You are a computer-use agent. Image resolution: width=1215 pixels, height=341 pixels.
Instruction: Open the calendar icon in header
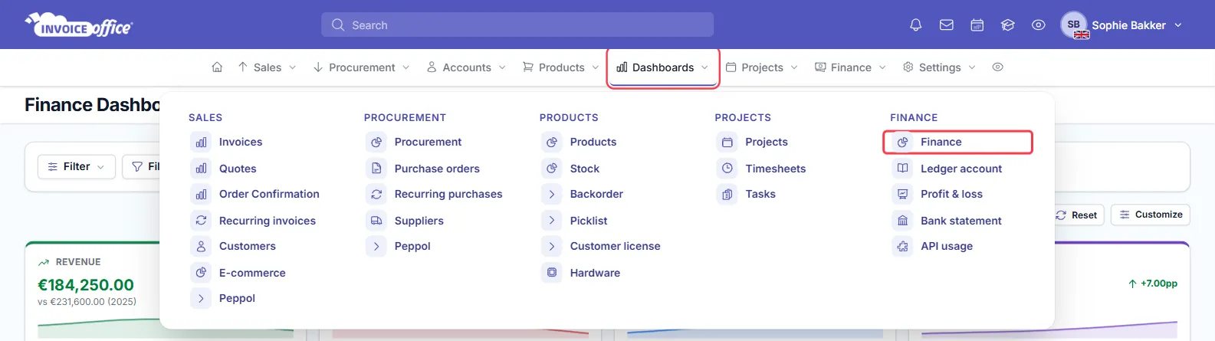[977, 25]
